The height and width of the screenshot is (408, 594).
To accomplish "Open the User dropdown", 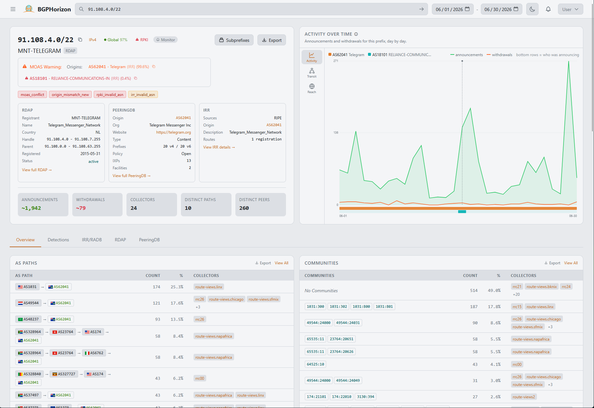I will (570, 9).
